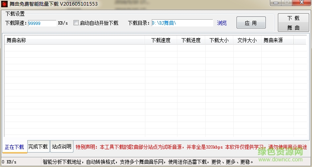This screenshot has width=312, height=167.
Task: Enable the 启动自动开始下载 checkbox
Action: 76,23
